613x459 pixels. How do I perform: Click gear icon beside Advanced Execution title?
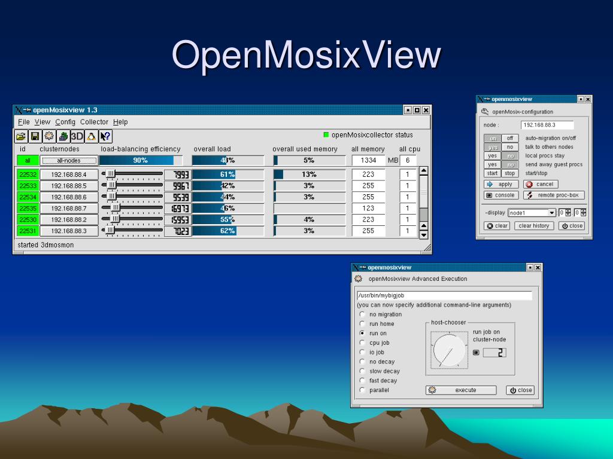(358, 279)
